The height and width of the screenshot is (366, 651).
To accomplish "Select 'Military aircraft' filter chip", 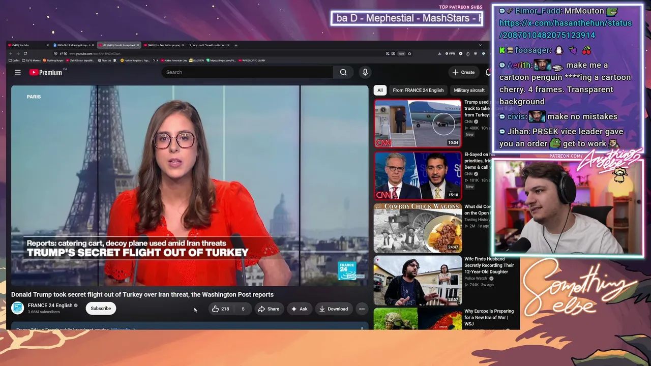I will pyautogui.click(x=469, y=90).
